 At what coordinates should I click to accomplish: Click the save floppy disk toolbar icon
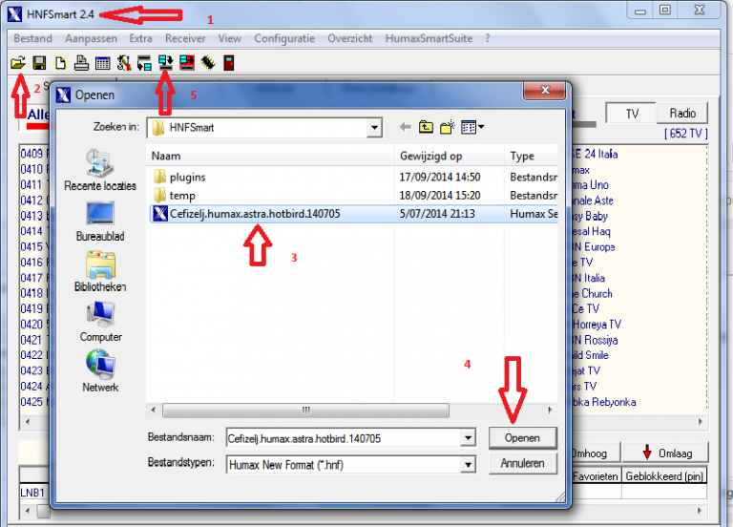(39, 63)
